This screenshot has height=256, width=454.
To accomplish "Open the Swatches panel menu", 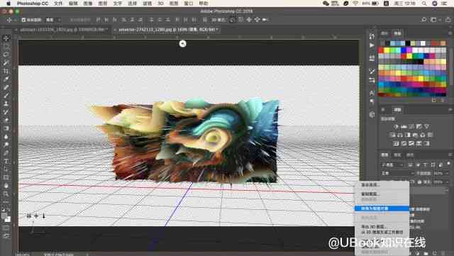I will [x=450, y=33].
